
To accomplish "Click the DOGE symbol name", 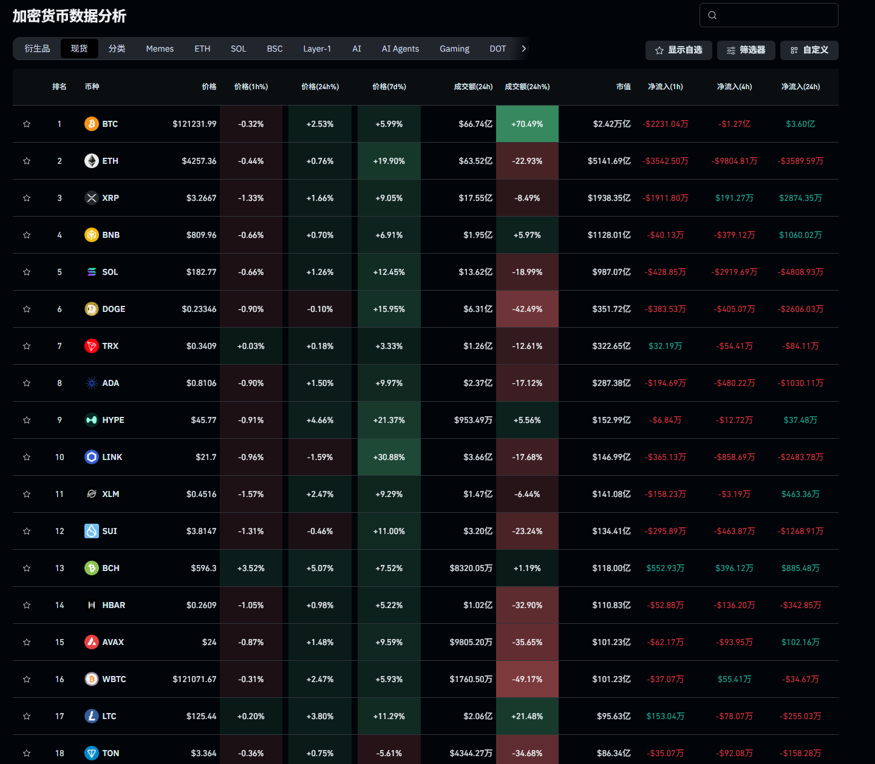I will [114, 309].
